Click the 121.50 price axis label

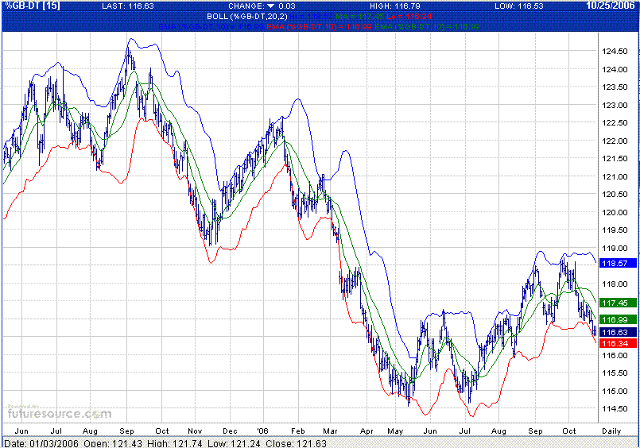(x=615, y=159)
